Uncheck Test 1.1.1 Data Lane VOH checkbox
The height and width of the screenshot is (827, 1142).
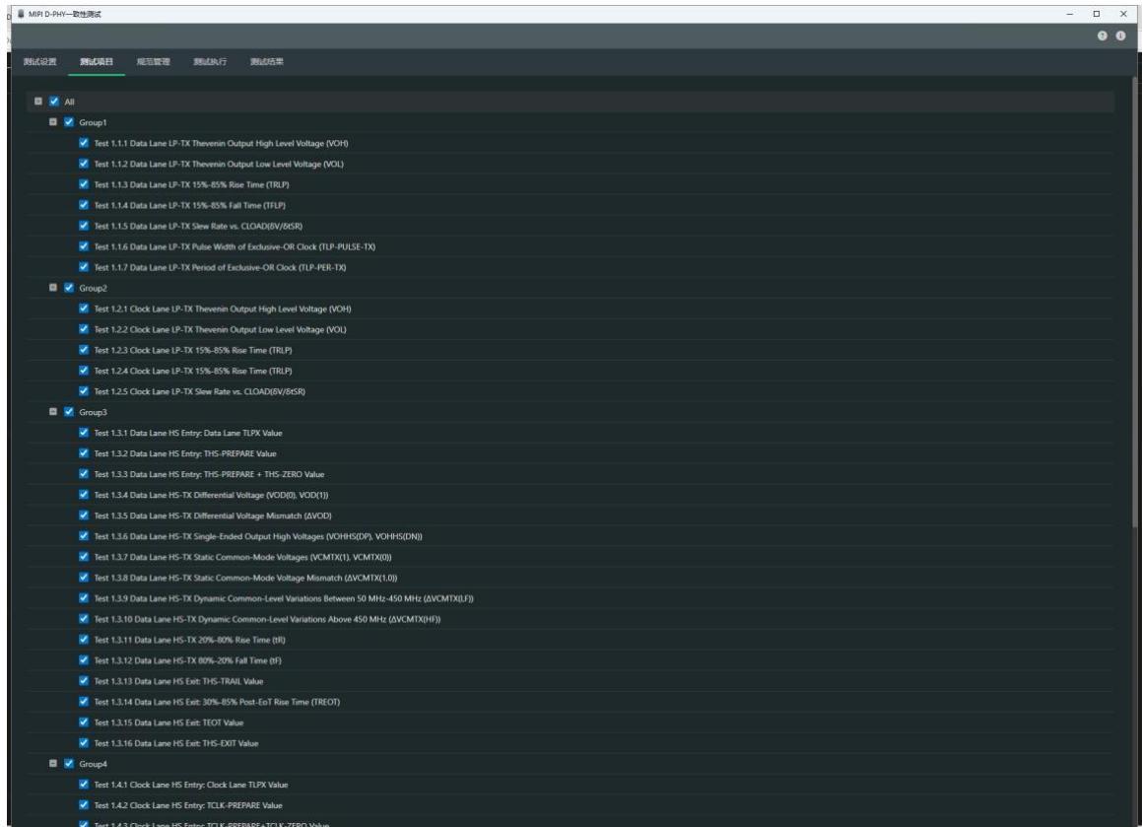coord(84,143)
